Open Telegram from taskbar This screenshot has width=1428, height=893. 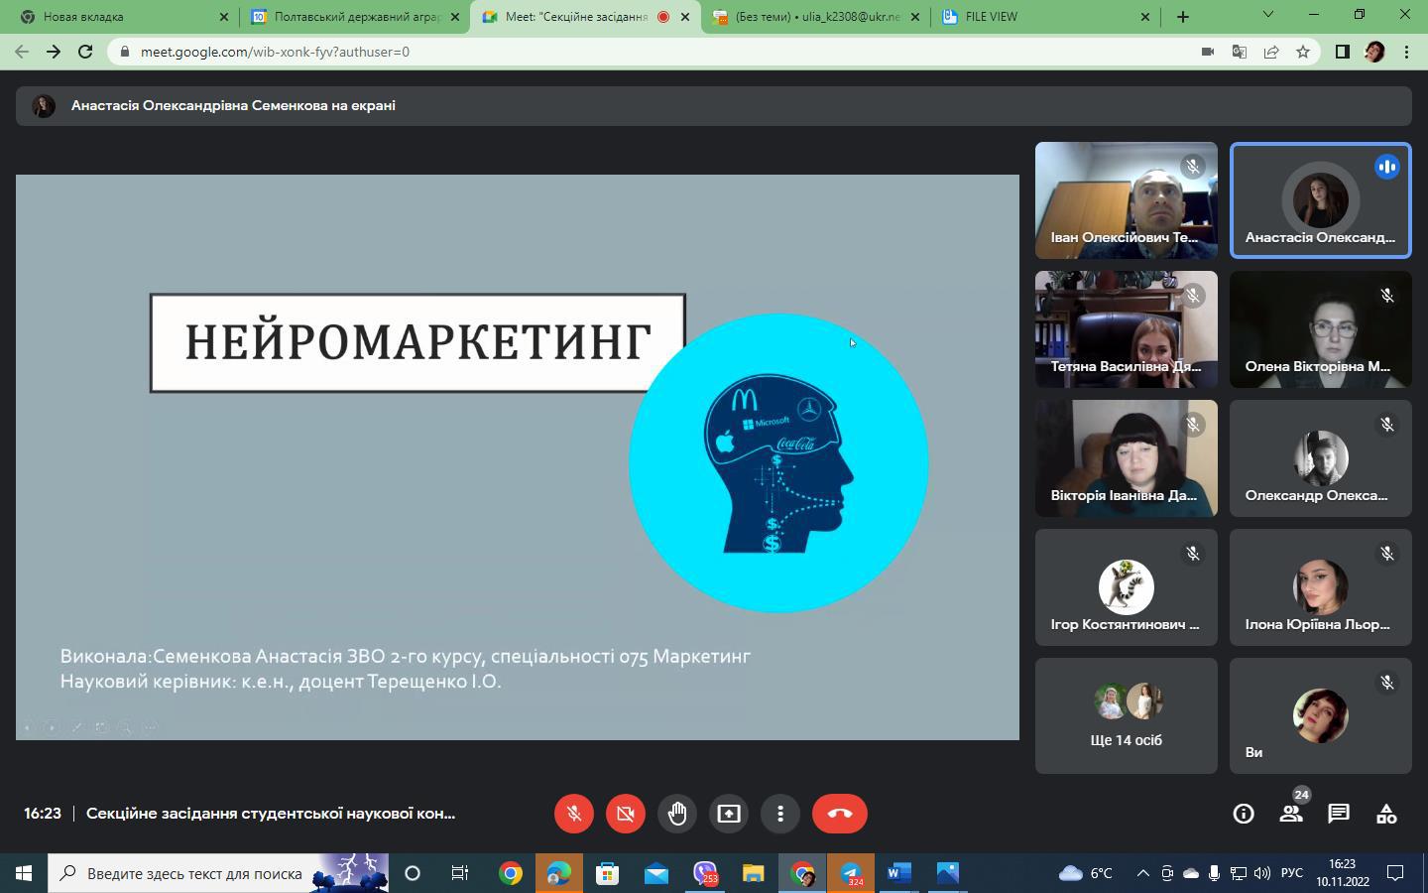(x=851, y=873)
